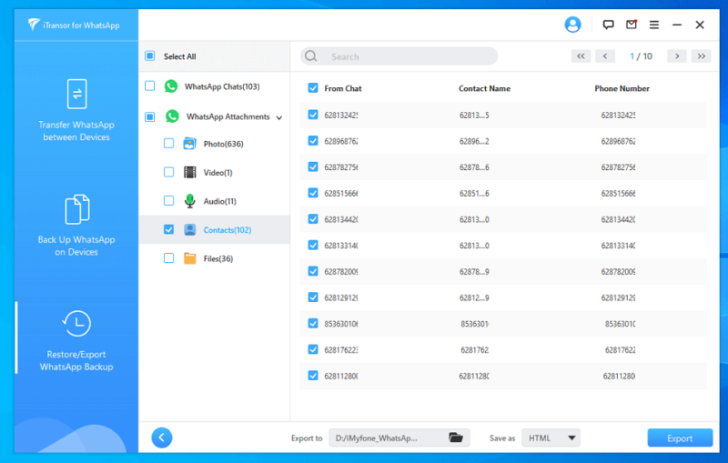Image resolution: width=728 pixels, height=463 pixels.
Task: Click the Video filmstrip icon
Action: [189, 172]
